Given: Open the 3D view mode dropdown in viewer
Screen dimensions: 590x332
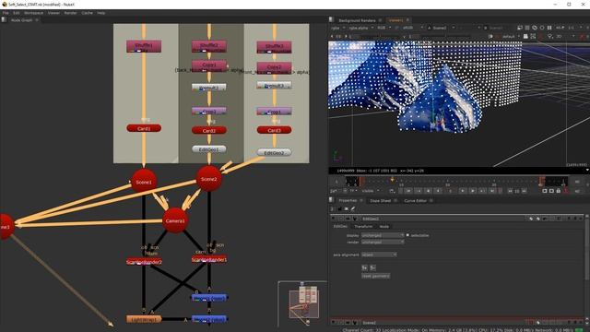Looking at the screenshot, I should 564,37.
